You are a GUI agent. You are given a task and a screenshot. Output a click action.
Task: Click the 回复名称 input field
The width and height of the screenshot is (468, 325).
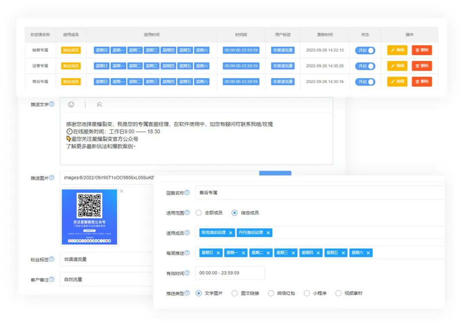pos(318,193)
